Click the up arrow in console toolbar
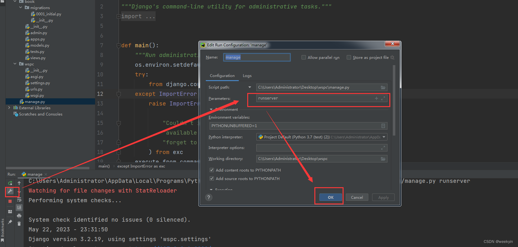This screenshot has height=247, width=518. pyautogui.click(x=19, y=183)
